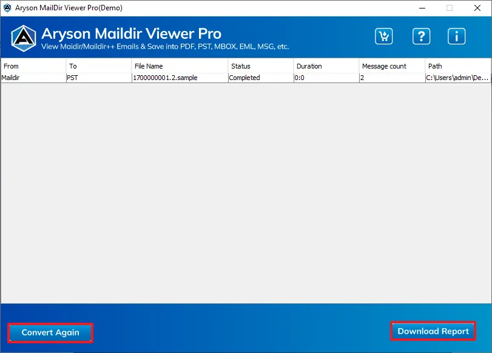The height and width of the screenshot is (353, 492).
Task: Click the app icon in the title bar
Action: point(7,8)
